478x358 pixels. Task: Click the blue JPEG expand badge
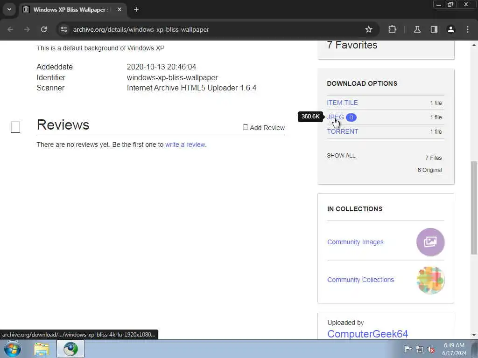click(x=351, y=117)
